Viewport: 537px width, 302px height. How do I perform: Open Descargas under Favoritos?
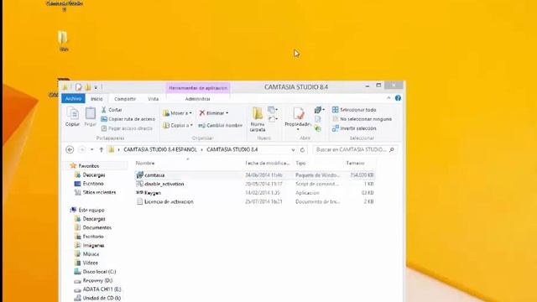tap(94, 174)
